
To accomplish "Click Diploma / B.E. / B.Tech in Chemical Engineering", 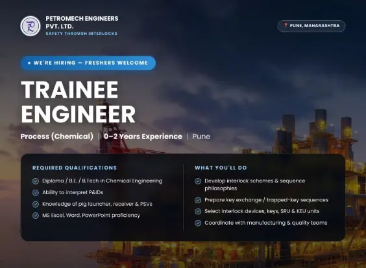I will (x=103, y=181).
